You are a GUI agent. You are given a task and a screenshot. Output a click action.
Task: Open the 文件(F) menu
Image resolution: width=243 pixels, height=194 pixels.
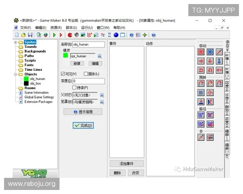pyautogui.click(x=26, y=28)
